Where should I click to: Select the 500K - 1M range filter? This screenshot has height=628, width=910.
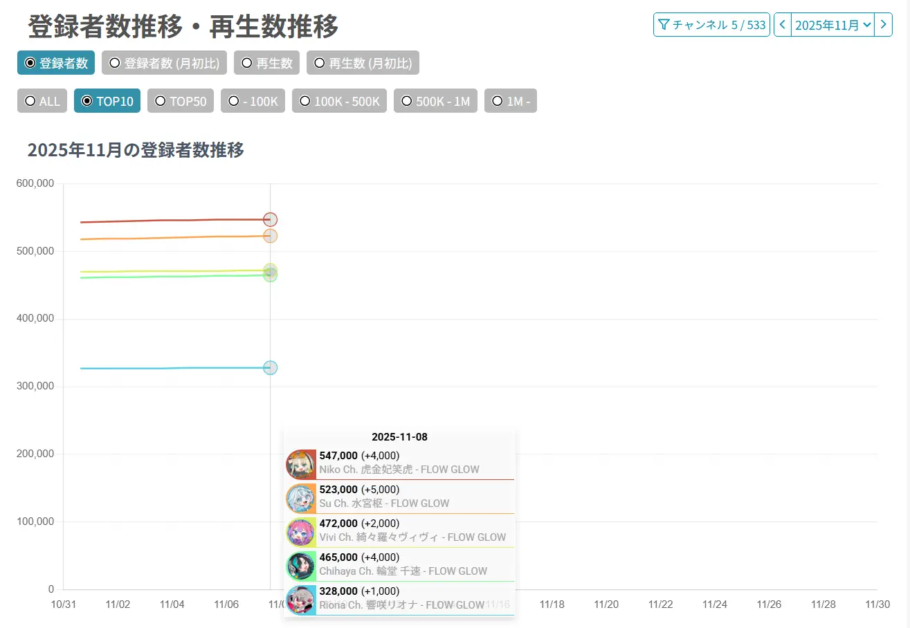tap(435, 101)
